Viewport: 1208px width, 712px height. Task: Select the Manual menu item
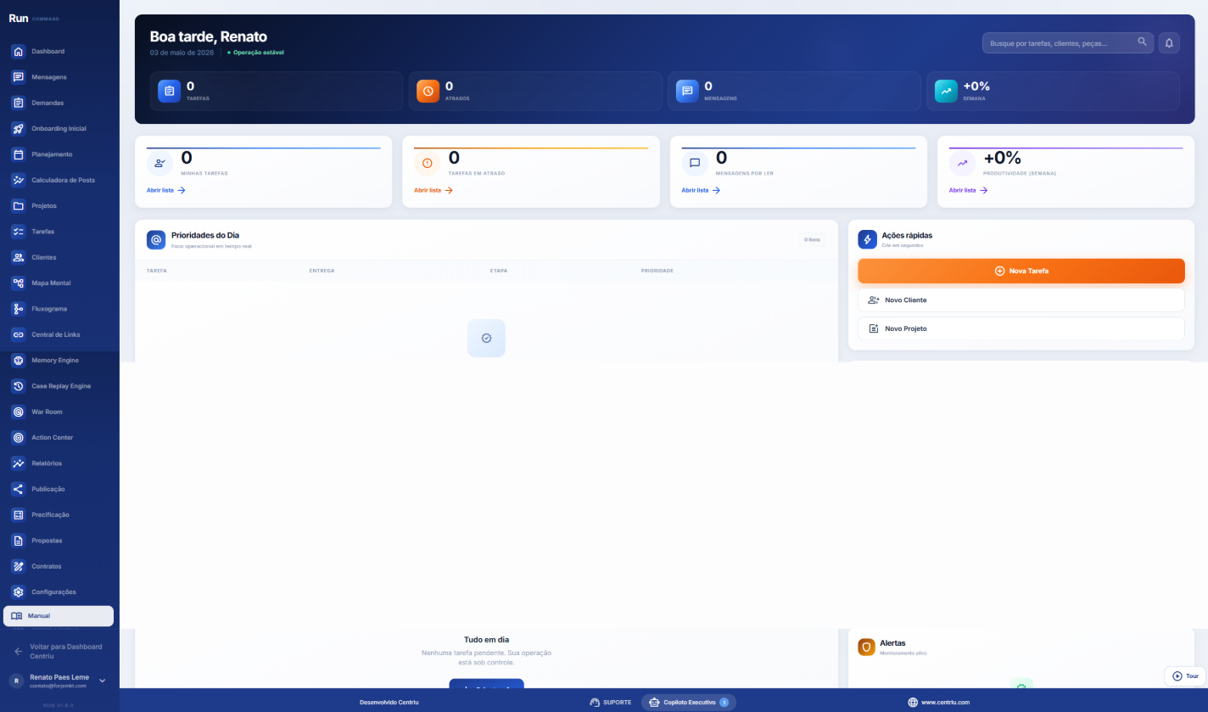[59, 616]
